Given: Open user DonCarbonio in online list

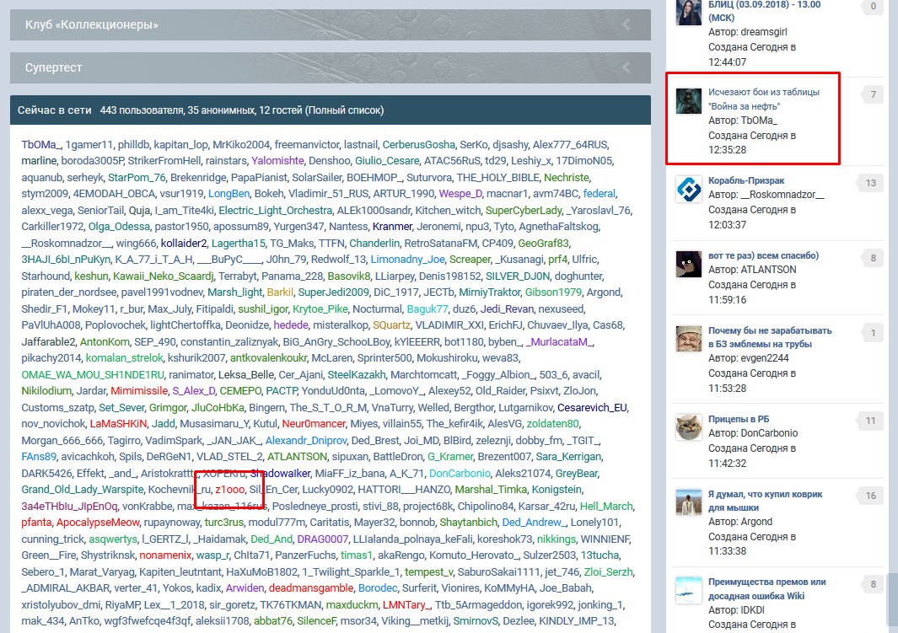Looking at the screenshot, I should 460,474.
